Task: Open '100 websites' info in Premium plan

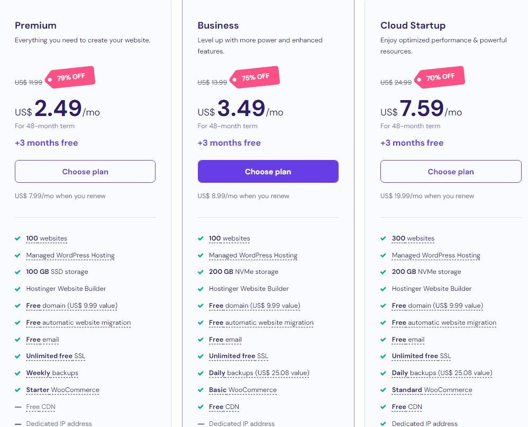Action: [47, 238]
